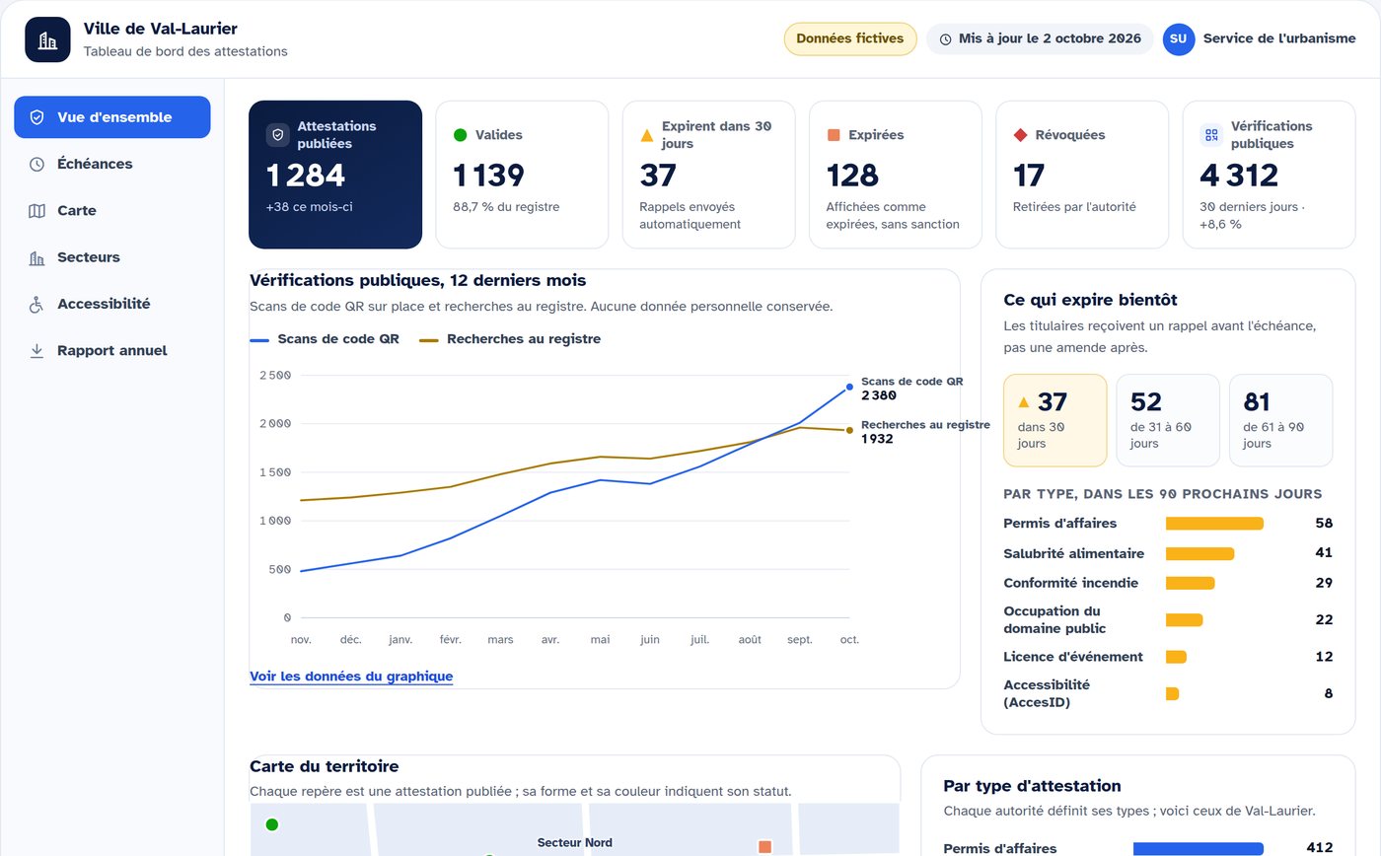This screenshot has width=1381, height=856.
Task: Select the 81 de 61 à 90 jours tile
Action: pos(1280,420)
